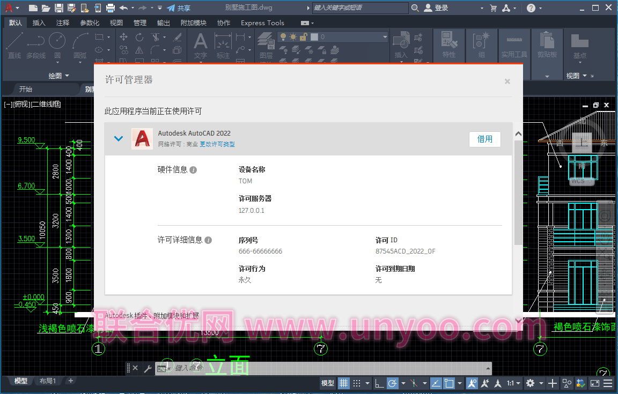The height and width of the screenshot is (394, 618).
Task: Click the Insert block (插入) icon
Action: 401,46
